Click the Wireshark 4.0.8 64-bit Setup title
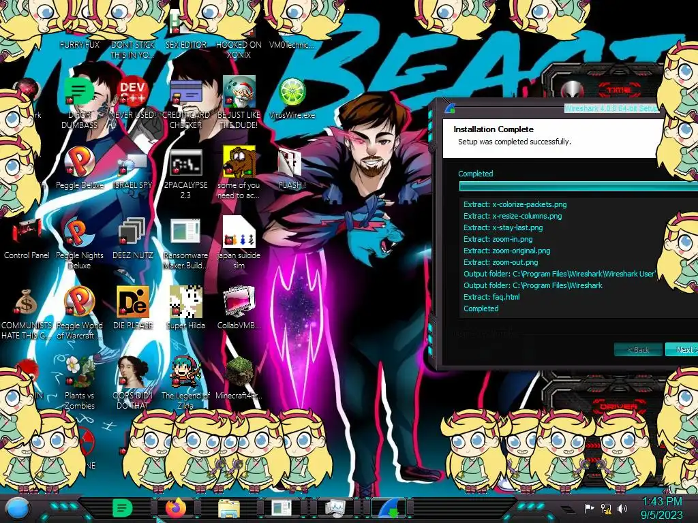The height and width of the screenshot is (523, 698). pos(611,108)
